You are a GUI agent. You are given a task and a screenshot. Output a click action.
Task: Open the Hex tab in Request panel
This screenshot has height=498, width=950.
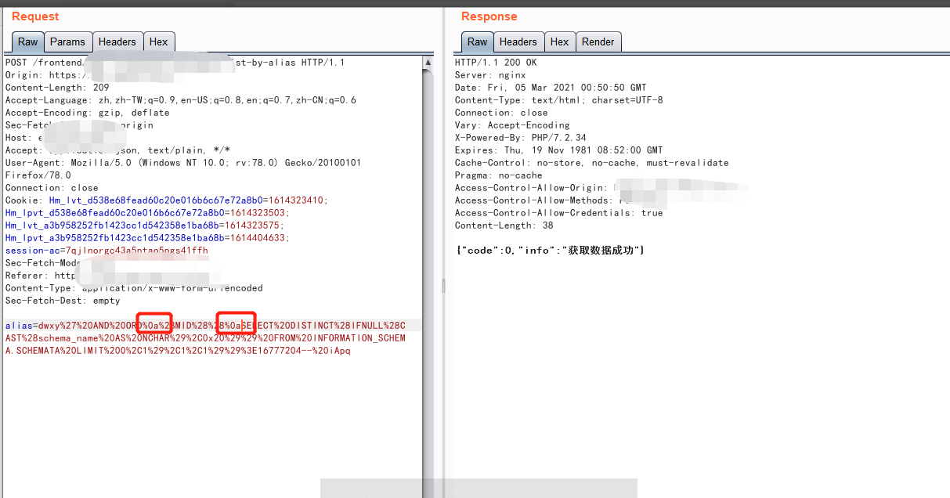pos(159,42)
